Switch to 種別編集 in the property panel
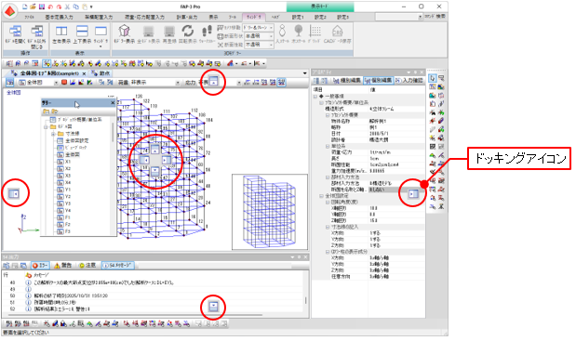The height and width of the screenshot is (341, 576). click(x=347, y=80)
